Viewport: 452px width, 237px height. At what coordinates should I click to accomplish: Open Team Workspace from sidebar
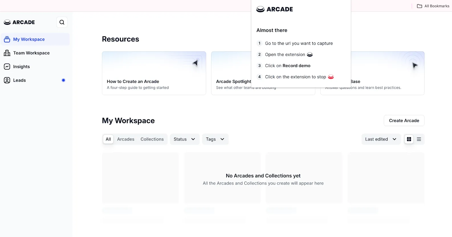pos(35,53)
